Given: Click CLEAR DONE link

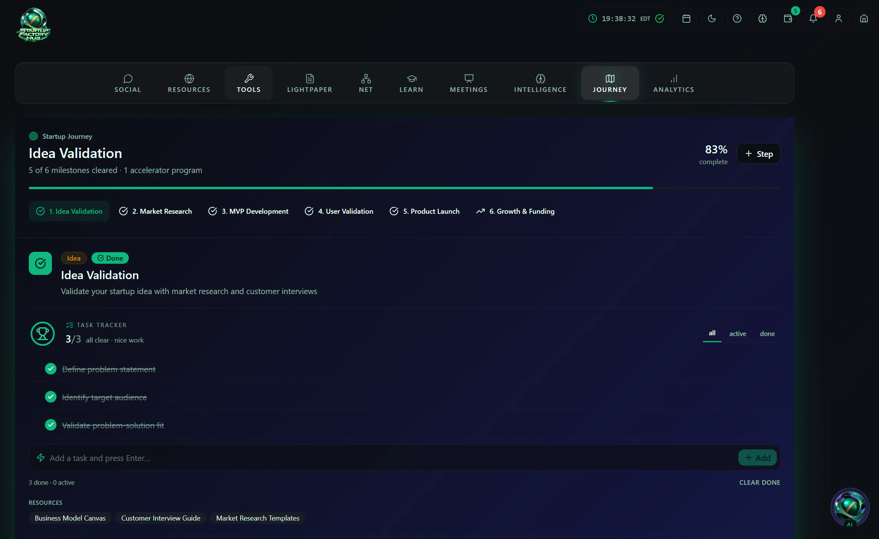Looking at the screenshot, I should (760, 482).
